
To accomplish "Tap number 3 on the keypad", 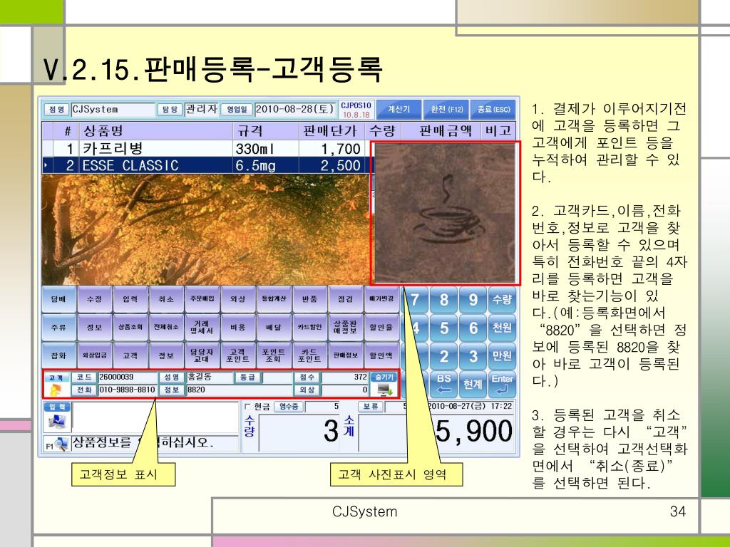I will (x=473, y=356).
